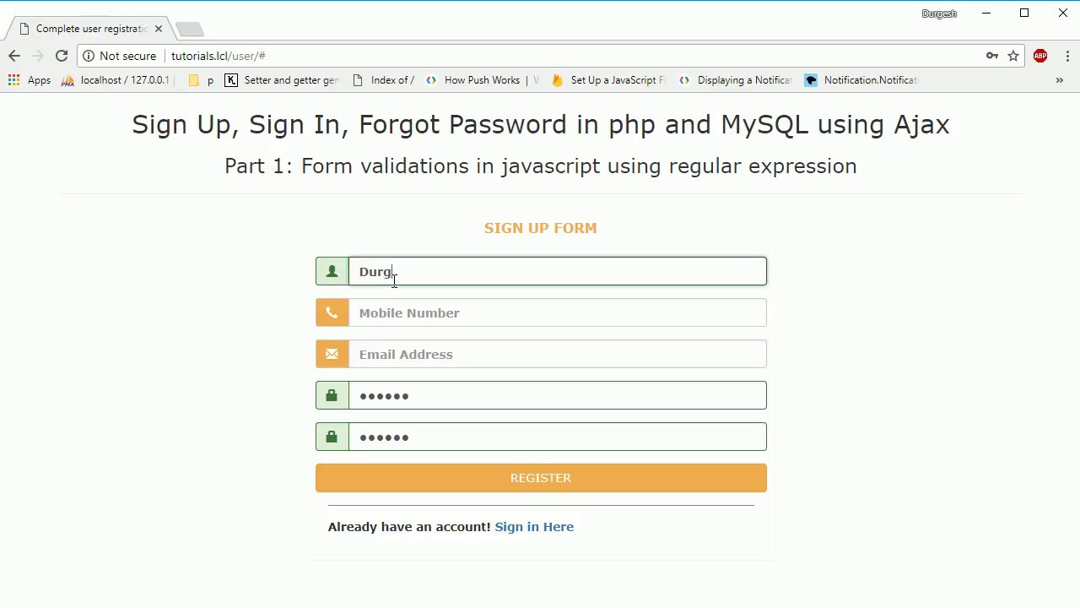The width and height of the screenshot is (1080, 608).
Task: Click the browser back arrow
Action: 14,56
